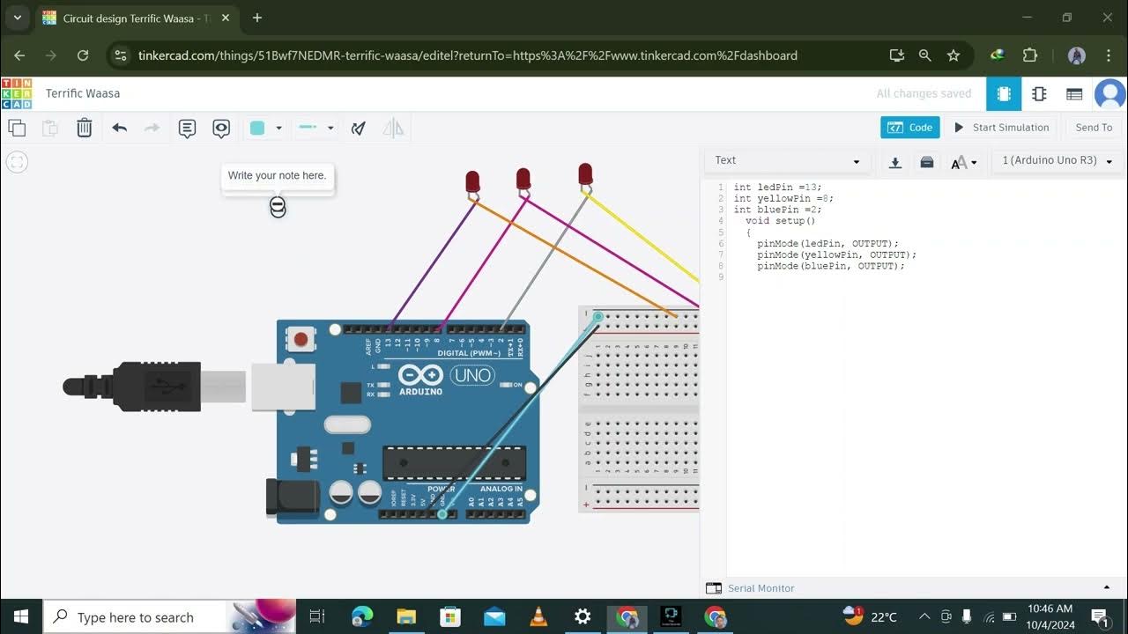
Task: Click the Paste icon in the toolbar
Action: [x=50, y=128]
